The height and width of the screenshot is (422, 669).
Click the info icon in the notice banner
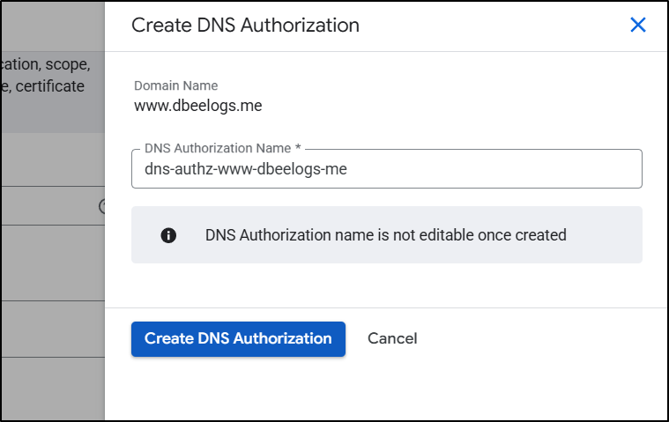pyautogui.click(x=168, y=235)
